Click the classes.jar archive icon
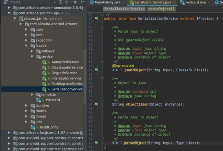Viewport: 223px width, 151px height. pyautogui.click(x=21, y=18)
